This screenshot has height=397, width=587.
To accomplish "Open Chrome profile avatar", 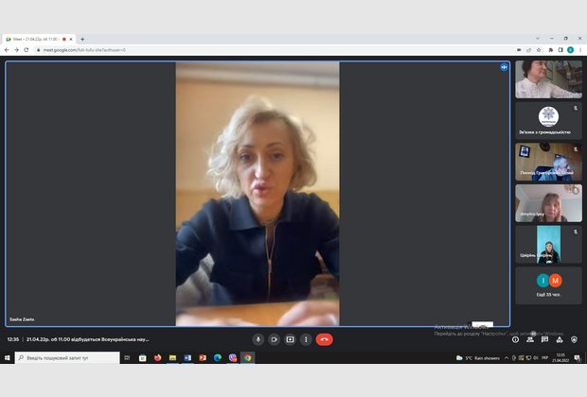I will point(571,50).
